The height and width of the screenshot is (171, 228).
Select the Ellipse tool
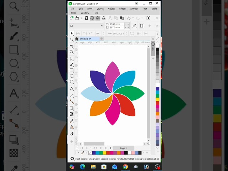(x=72, y=76)
